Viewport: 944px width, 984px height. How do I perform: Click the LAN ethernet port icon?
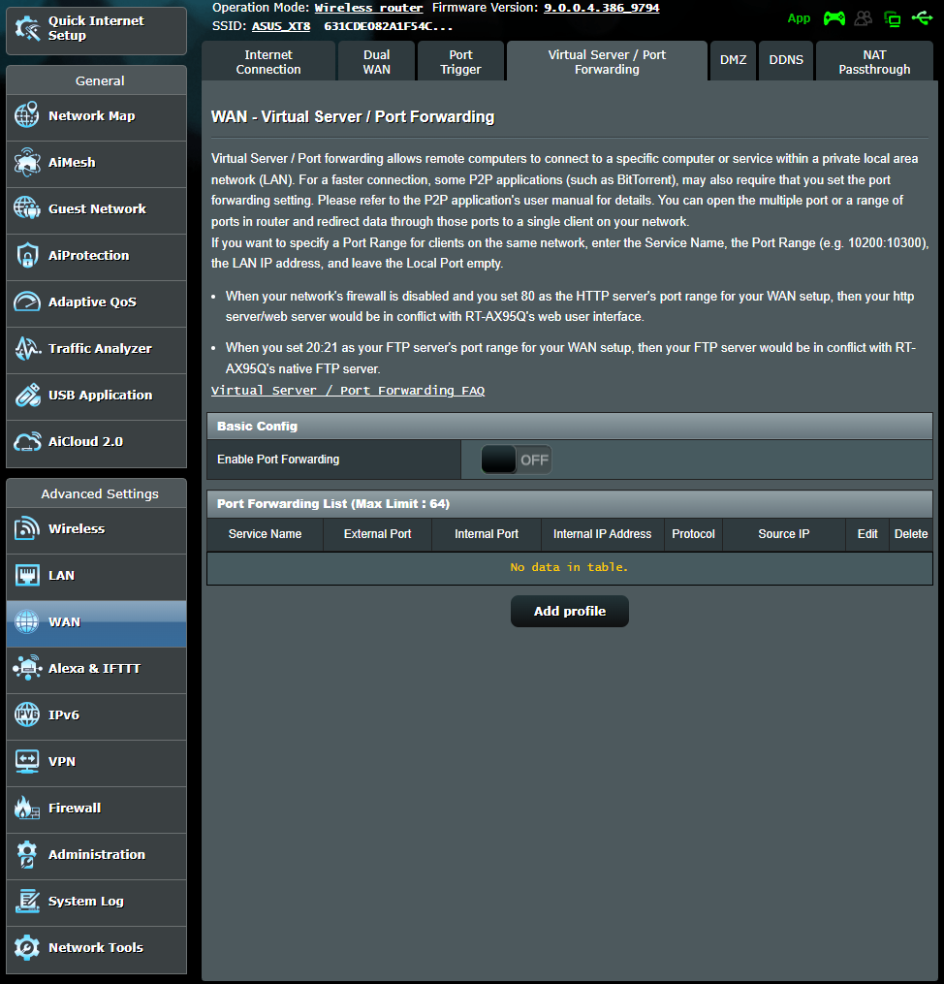coord(27,575)
